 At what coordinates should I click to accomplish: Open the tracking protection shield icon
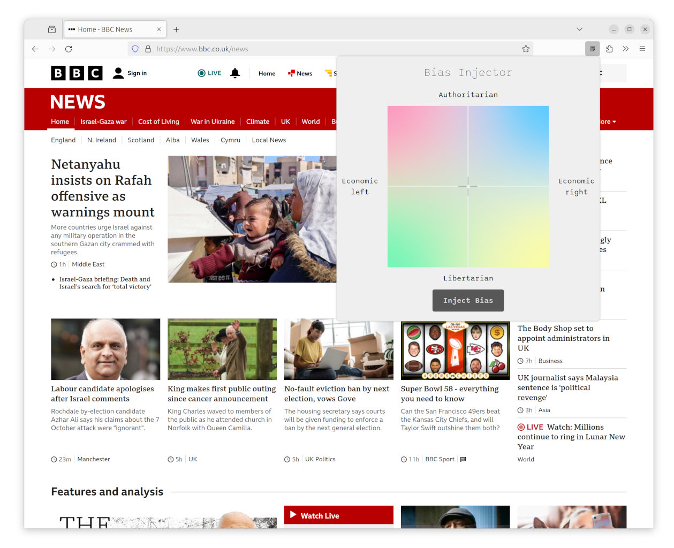[135, 49]
